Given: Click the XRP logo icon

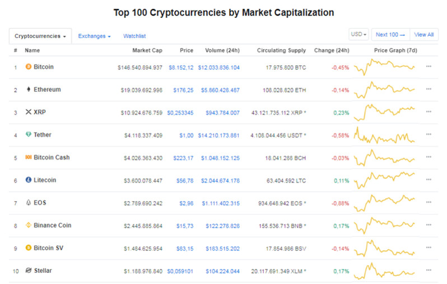Looking at the screenshot, I should coord(29,112).
